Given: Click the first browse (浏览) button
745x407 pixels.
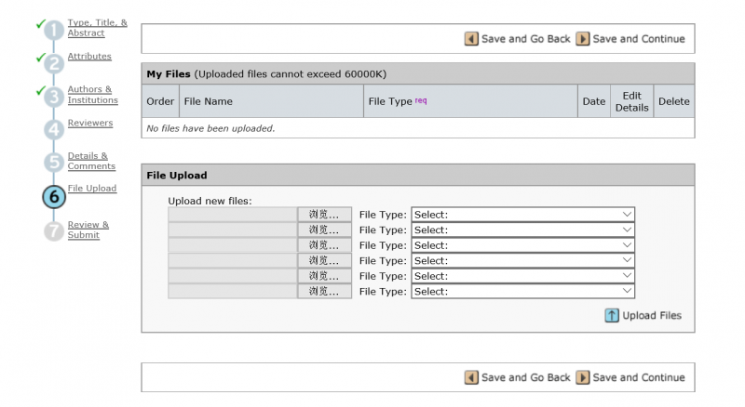Looking at the screenshot, I should coord(324,215).
